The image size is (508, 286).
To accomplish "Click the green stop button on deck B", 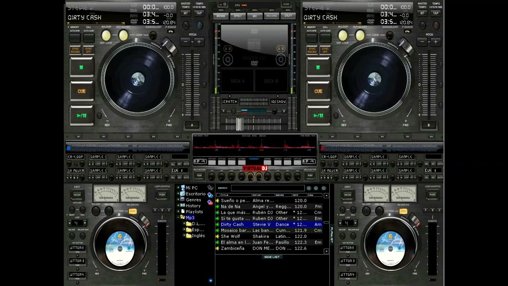I will pos(318,67).
